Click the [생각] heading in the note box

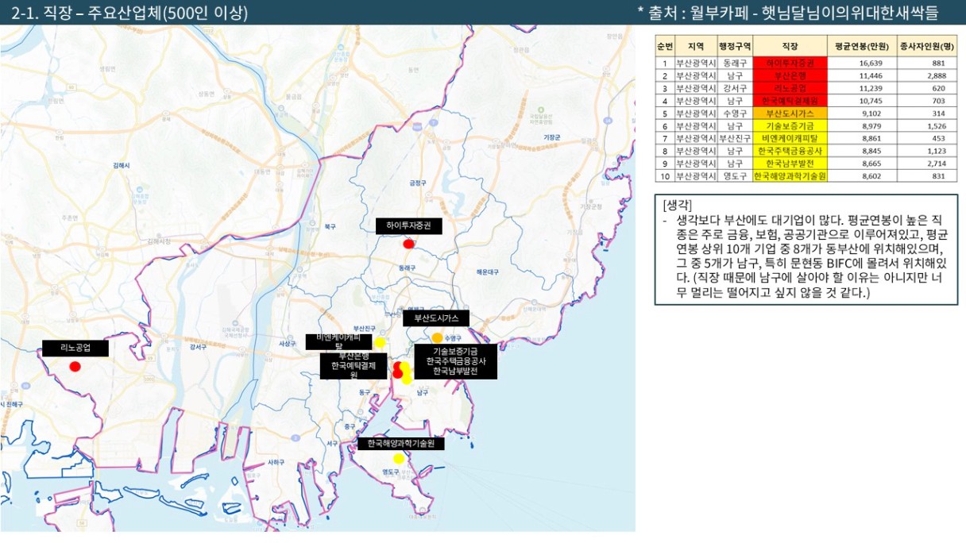pos(678,205)
